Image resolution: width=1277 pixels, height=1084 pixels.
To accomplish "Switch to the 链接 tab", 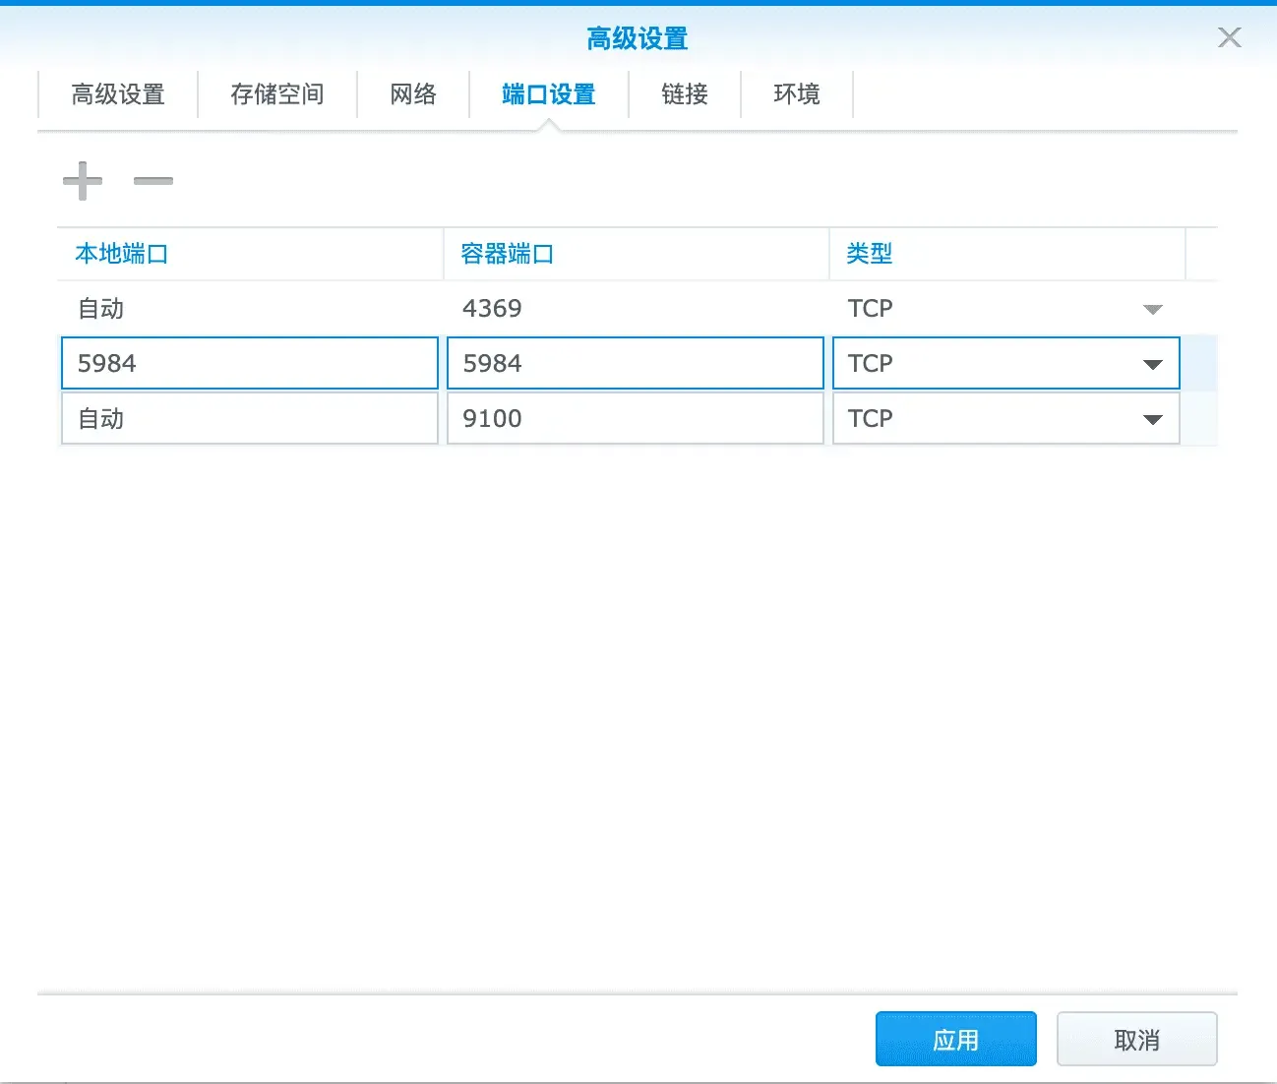I will pyautogui.click(x=684, y=94).
